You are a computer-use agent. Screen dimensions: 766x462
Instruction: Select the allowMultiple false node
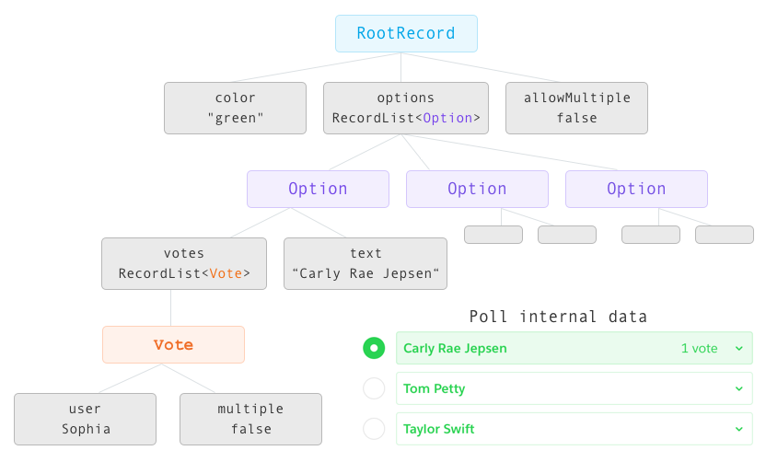coord(576,108)
